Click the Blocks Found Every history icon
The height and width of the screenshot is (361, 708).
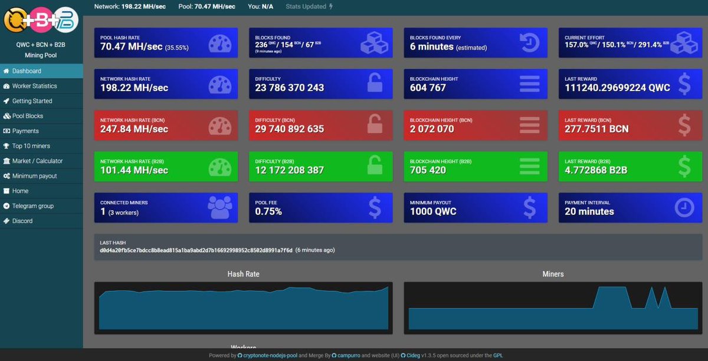[529, 43]
